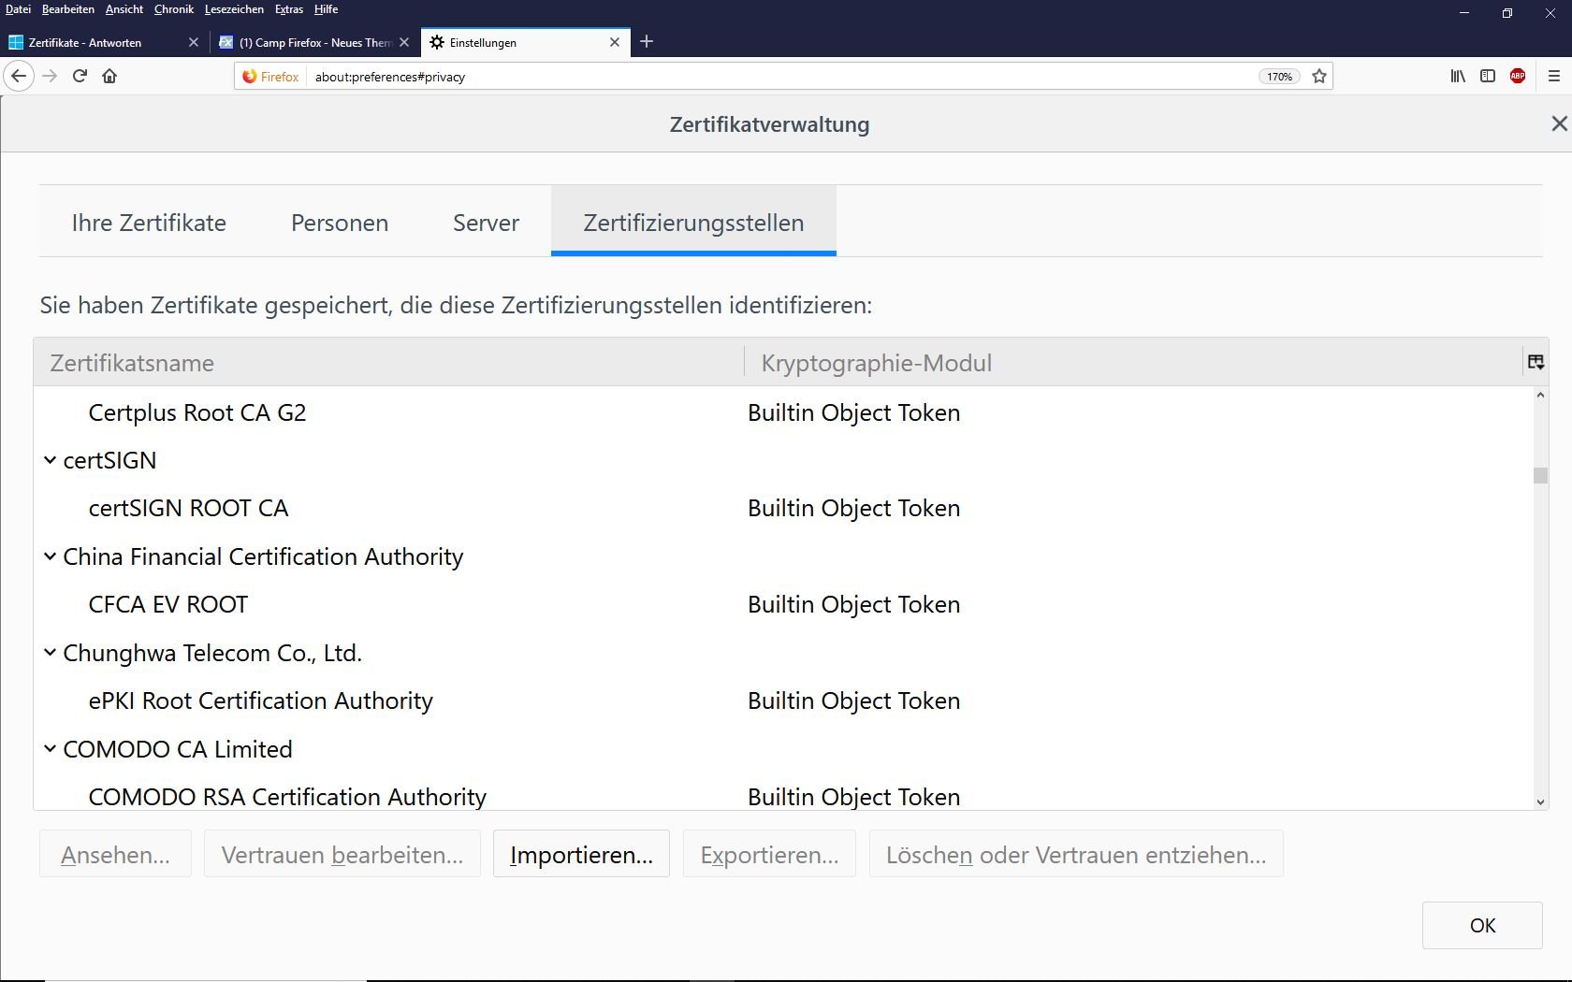The height and width of the screenshot is (982, 1572).
Task: Switch to the Ihre Zertifikate tab
Action: pyautogui.click(x=149, y=223)
